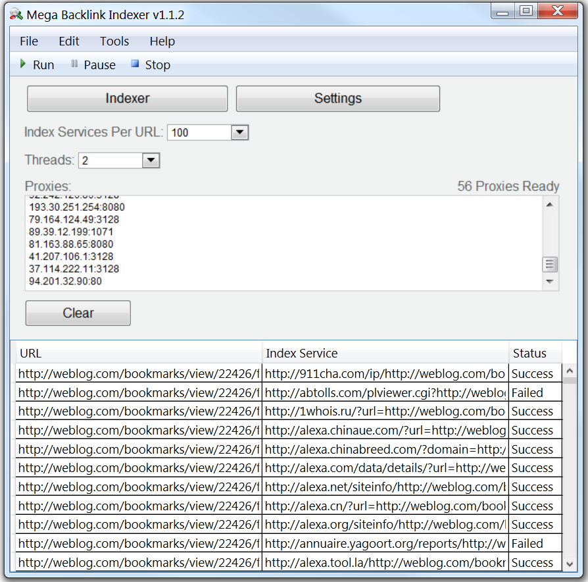The image size is (588, 582).
Task: Open the Edit menu
Action: click(68, 41)
